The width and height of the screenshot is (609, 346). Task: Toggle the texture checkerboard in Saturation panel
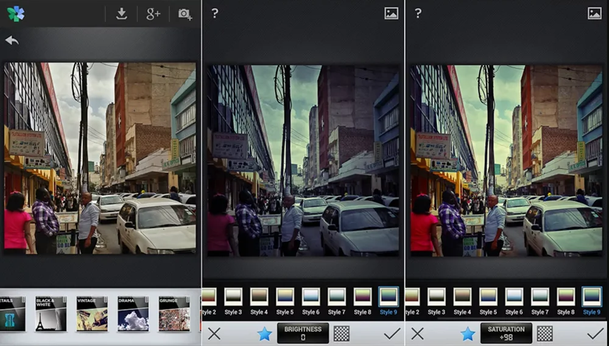544,333
